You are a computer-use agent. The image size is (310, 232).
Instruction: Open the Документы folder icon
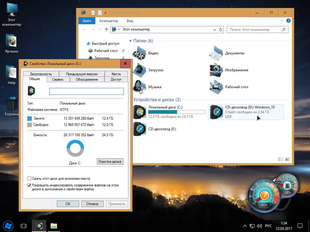216,53
